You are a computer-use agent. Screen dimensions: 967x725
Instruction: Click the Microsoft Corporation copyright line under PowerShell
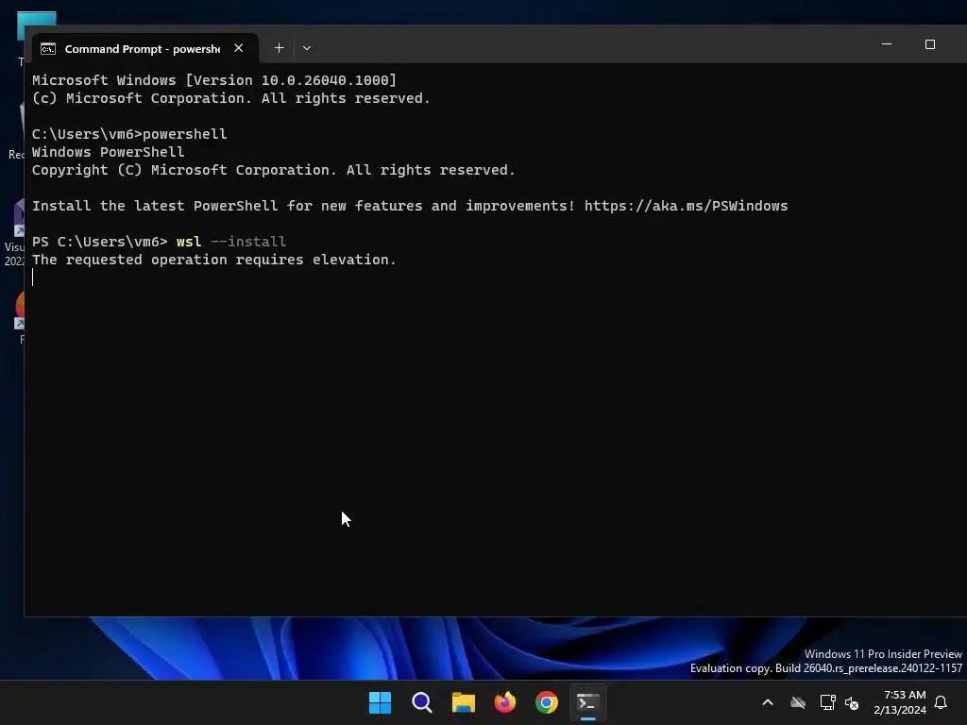pos(274,170)
